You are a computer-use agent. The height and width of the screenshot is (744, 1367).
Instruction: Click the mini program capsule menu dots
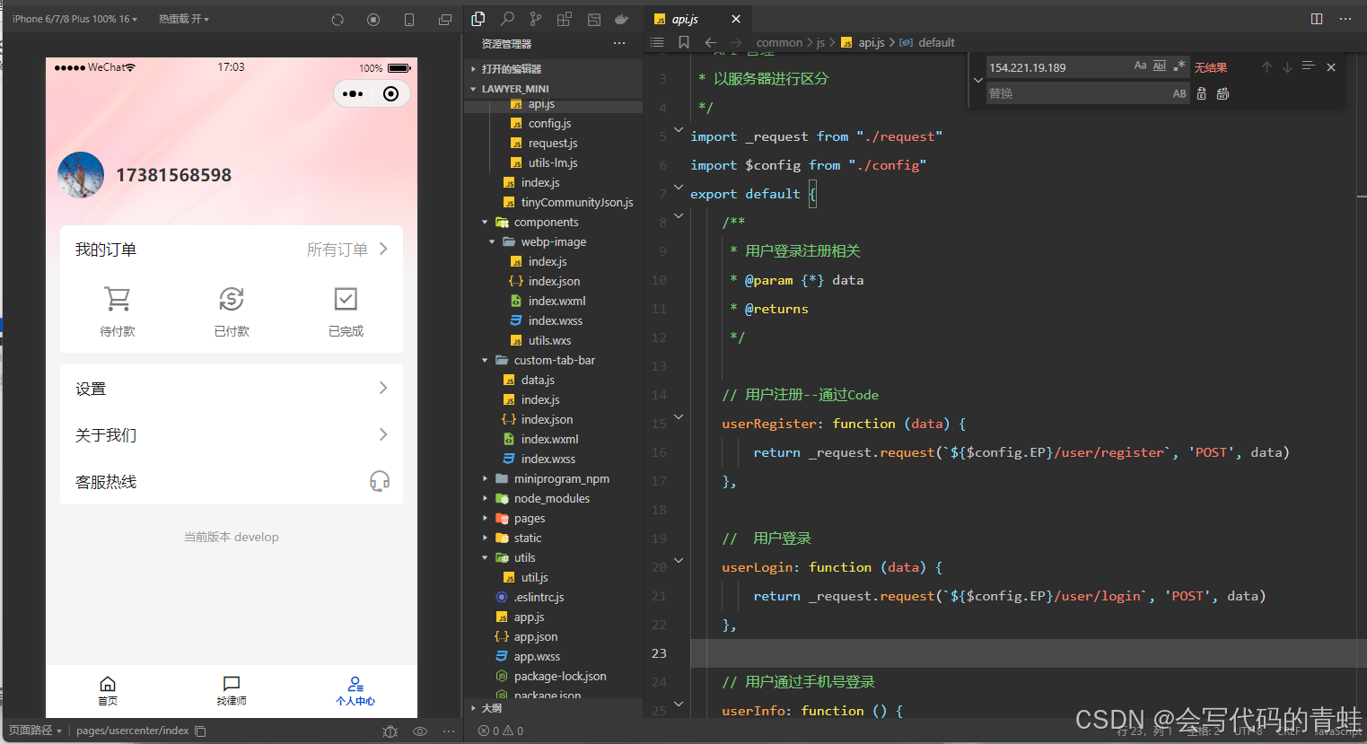(x=353, y=93)
